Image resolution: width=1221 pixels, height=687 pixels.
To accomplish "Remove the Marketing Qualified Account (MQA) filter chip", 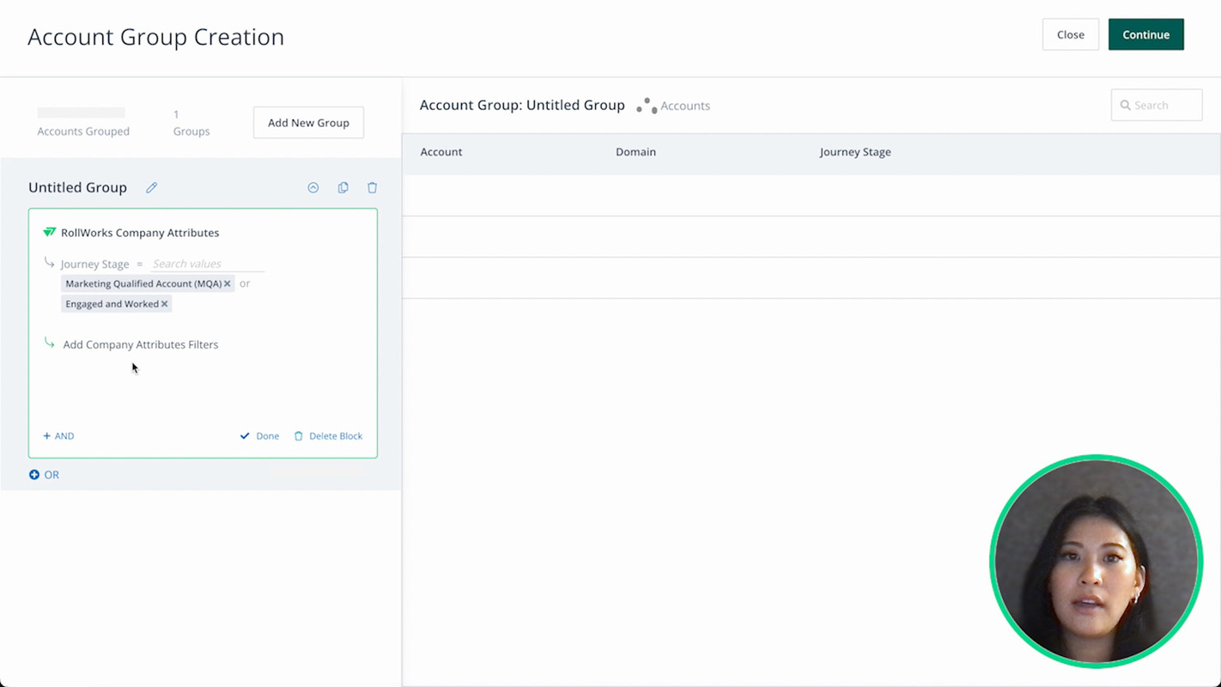I will click(x=227, y=283).
